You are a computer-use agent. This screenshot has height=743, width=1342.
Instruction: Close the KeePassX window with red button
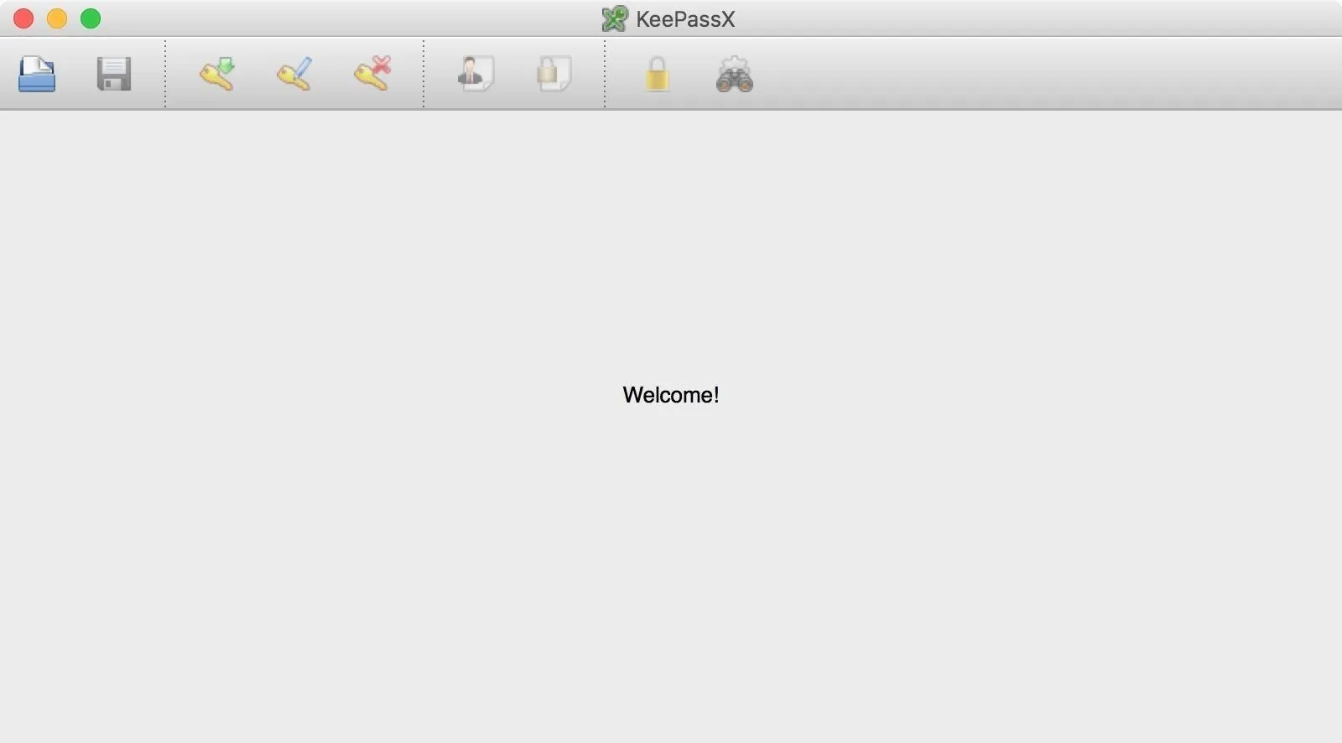pos(23,18)
